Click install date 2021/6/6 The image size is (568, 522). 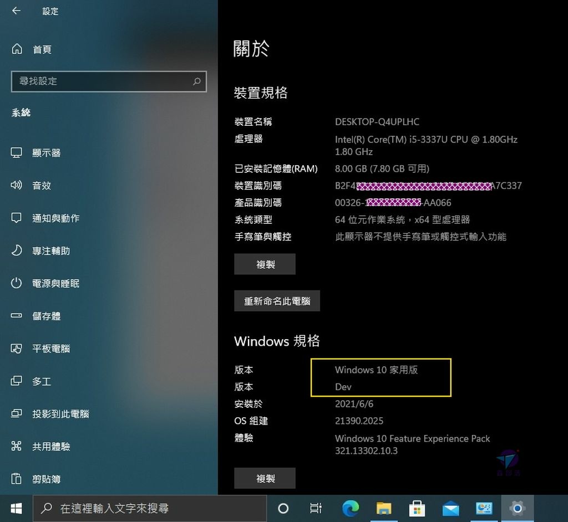[x=354, y=403]
